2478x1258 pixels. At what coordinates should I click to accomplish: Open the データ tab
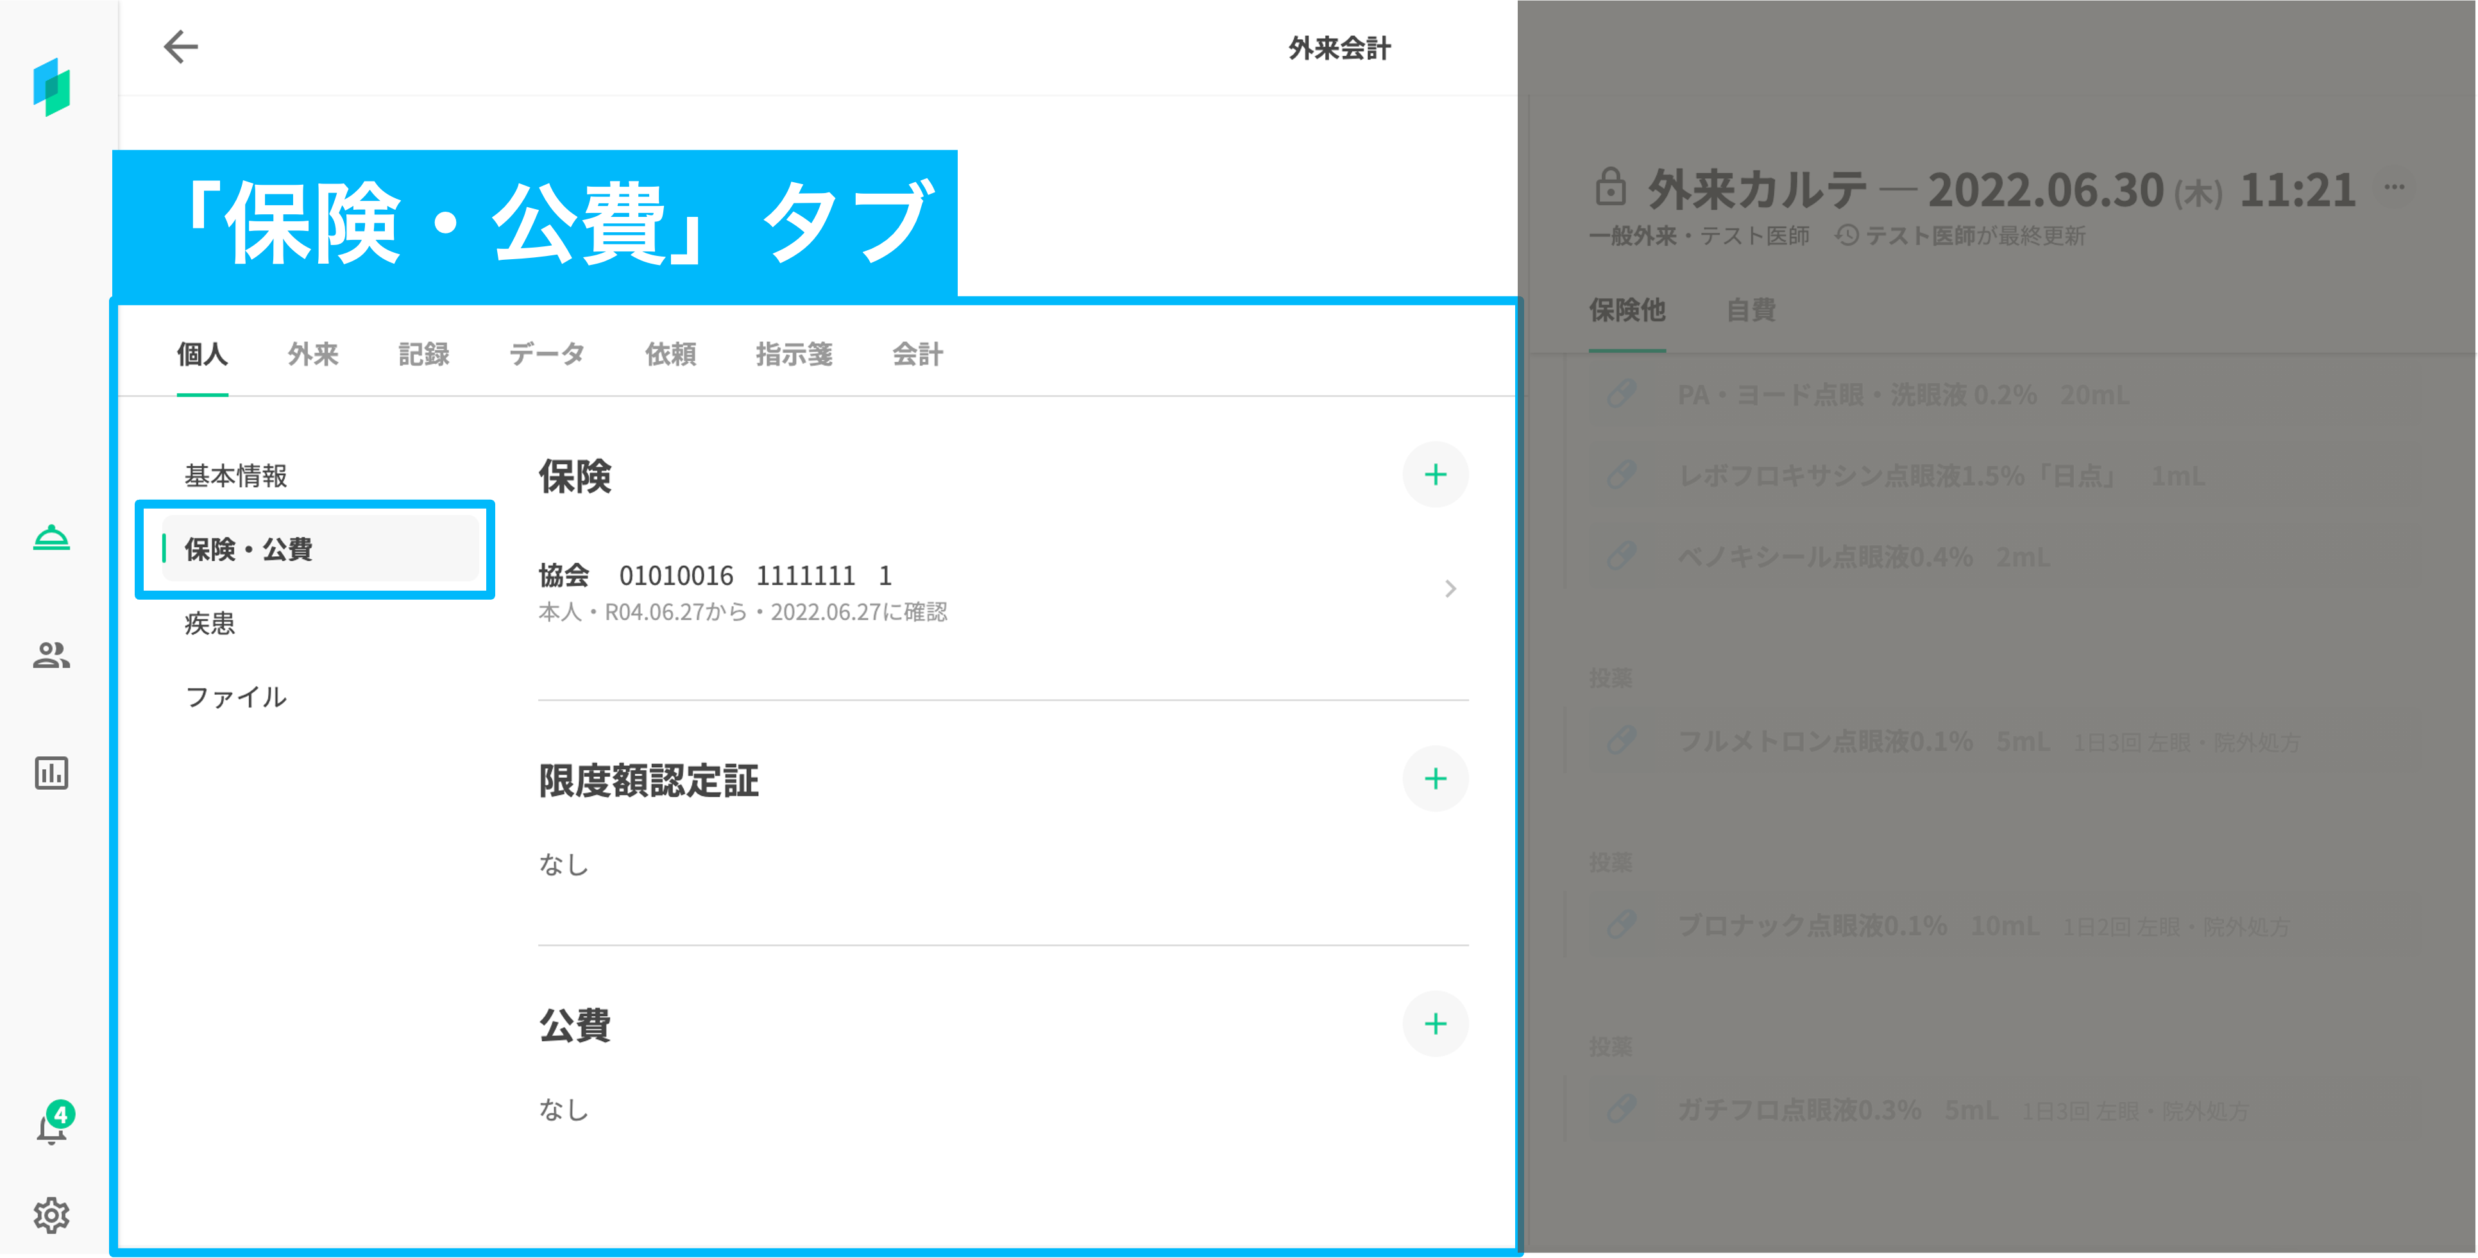coord(547,354)
